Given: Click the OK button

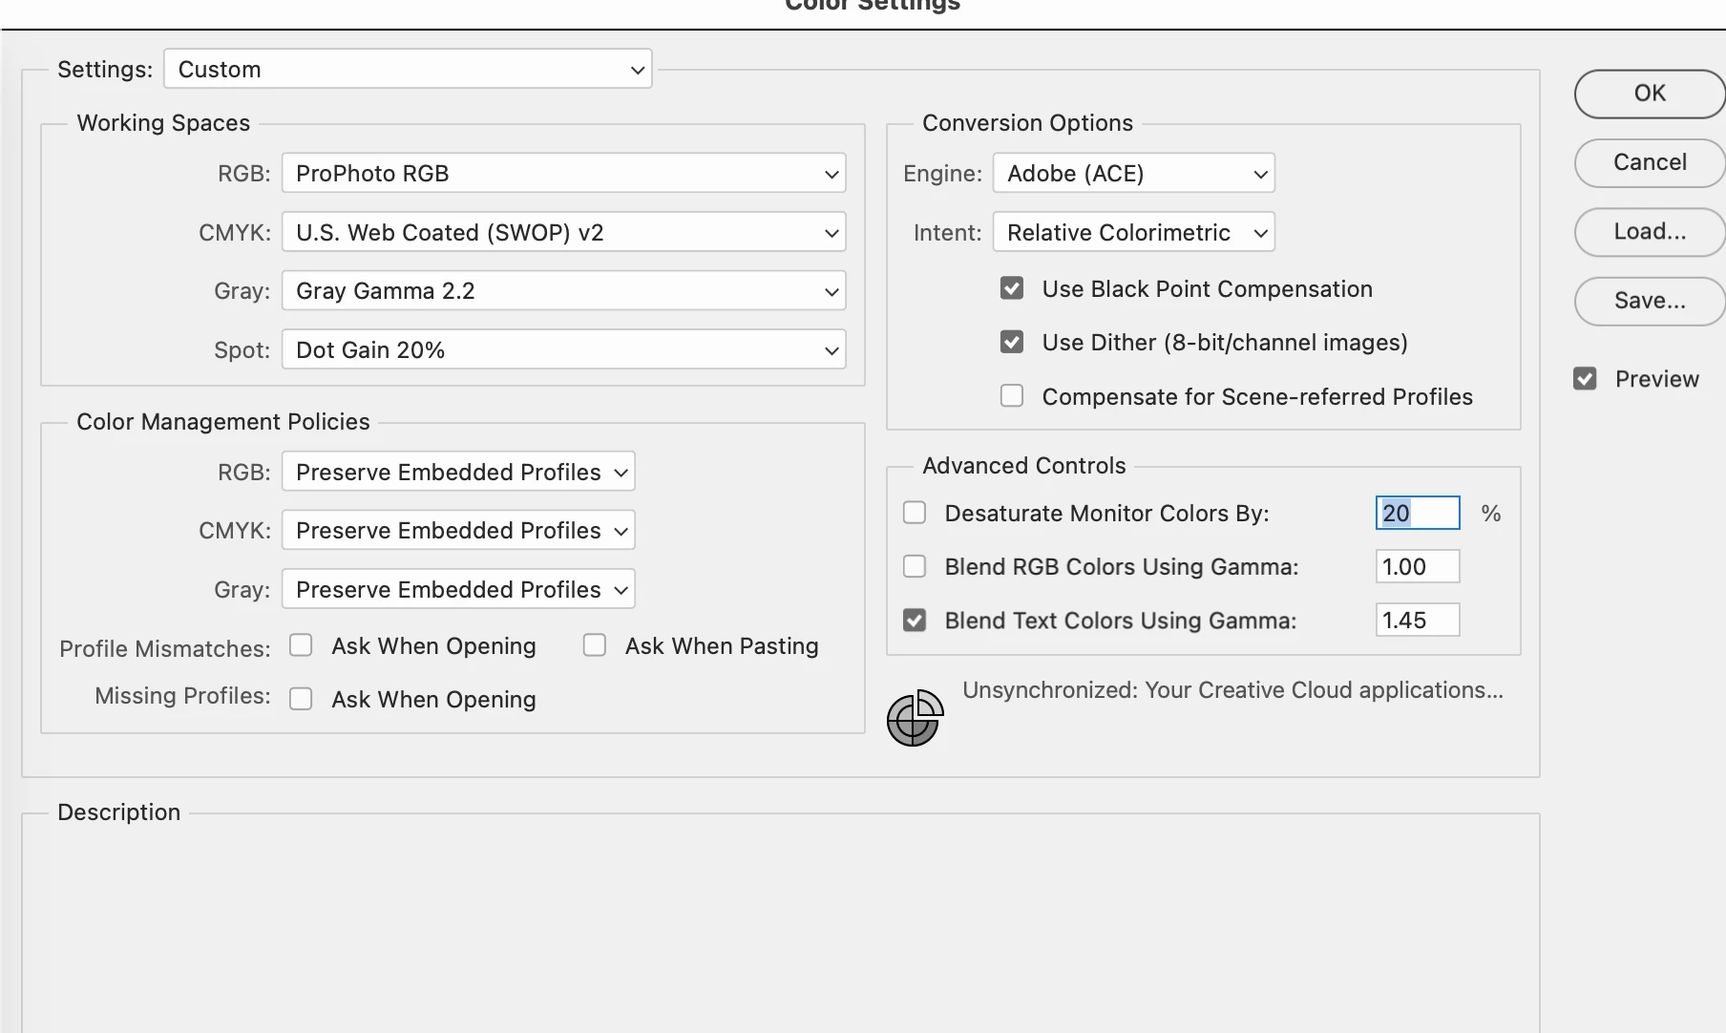Looking at the screenshot, I should click(x=1650, y=94).
